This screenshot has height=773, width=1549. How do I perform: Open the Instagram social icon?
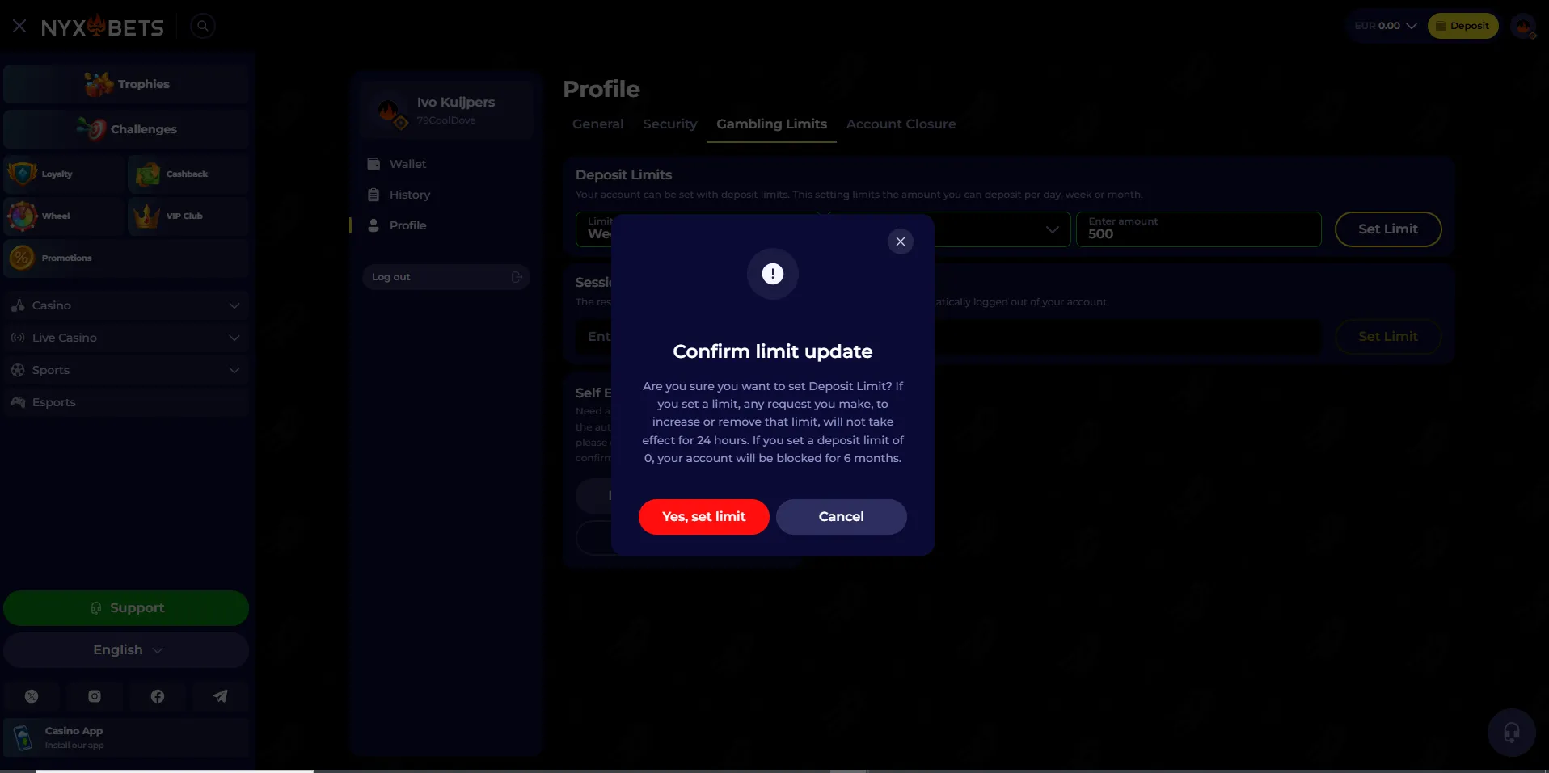point(95,696)
